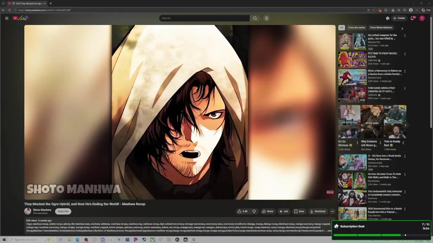Open the browser profile avatar
Screen dimensions: 433x243
pos(411,10)
